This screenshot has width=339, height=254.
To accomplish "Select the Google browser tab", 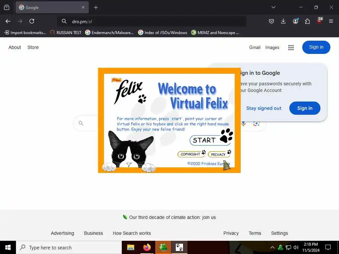I will [x=52, y=7].
